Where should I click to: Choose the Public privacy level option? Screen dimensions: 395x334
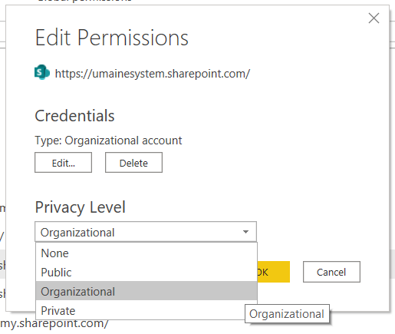(x=146, y=273)
